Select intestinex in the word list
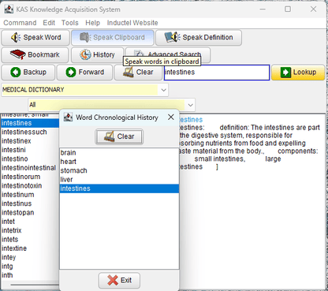328x291 pixels. pyautogui.click(x=30, y=141)
